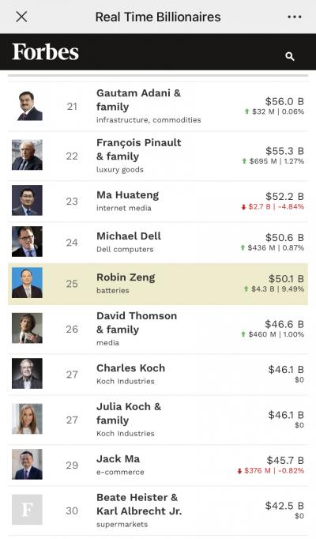Viewport: 316px width, 539px height.
Task: Open the Forbes logo home link
Action: pyautogui.click(x=46, y=52)
